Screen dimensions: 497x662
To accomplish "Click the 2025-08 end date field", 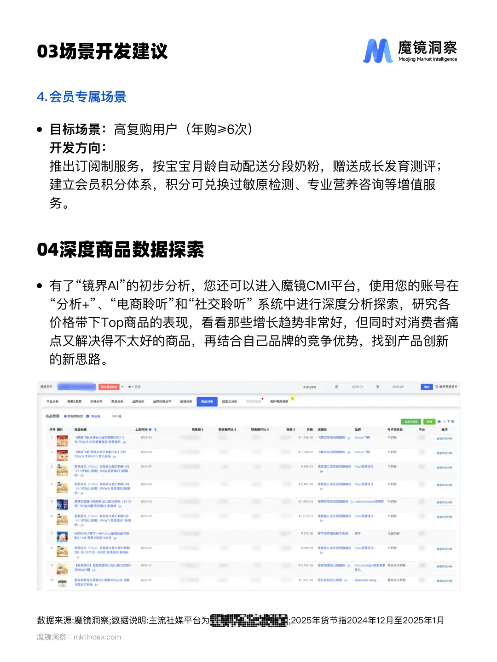I will point(398,387).
